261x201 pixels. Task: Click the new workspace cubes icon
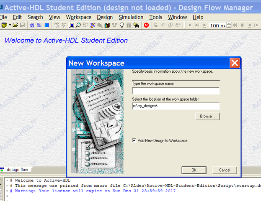[x=4, y=25]
